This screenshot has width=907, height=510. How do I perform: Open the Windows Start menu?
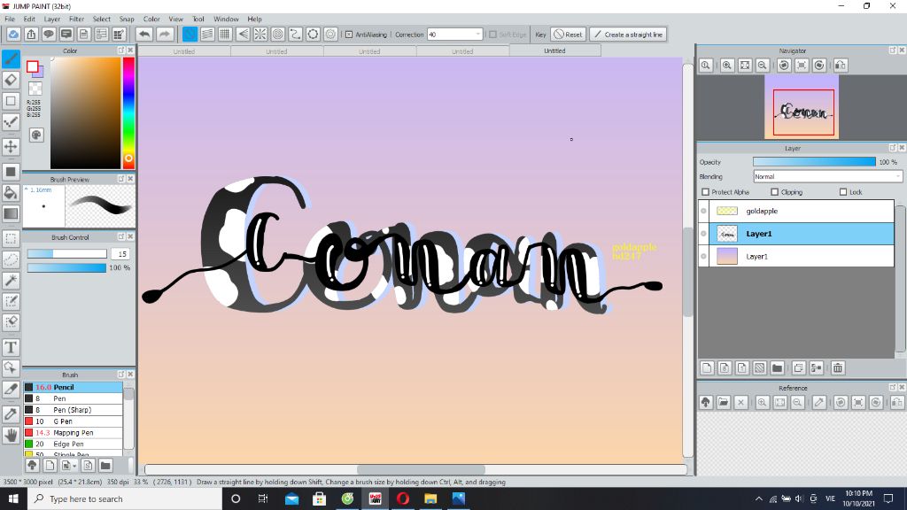pyautogui.click(x=13, y=498)
